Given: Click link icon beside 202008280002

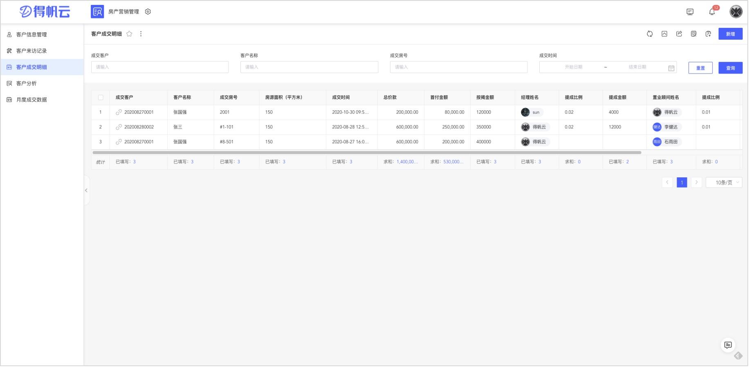Looking at the screenshot, I should pyautogui.click(x=119, y=127).
